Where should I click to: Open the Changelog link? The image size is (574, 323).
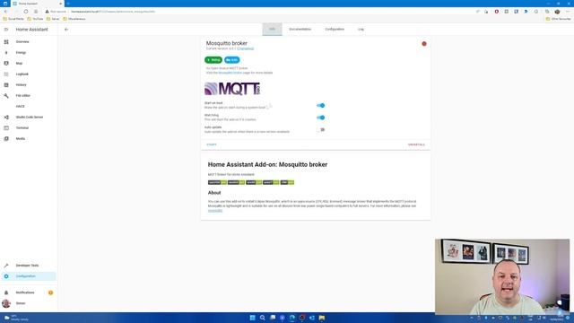pyautogui.click(x=245, y=48)
